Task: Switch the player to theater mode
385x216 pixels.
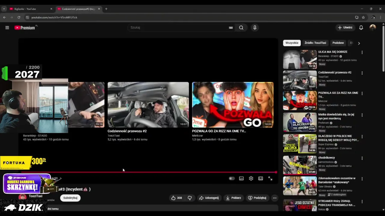Action: (260, 178)
